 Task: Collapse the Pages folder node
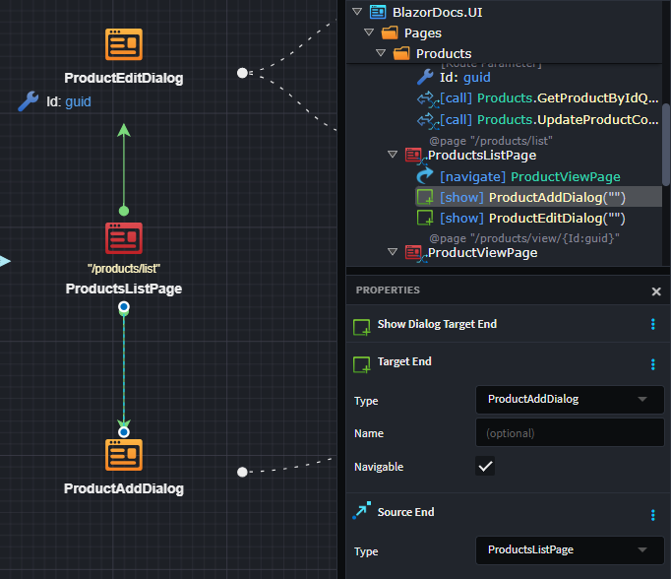point(369,32)
